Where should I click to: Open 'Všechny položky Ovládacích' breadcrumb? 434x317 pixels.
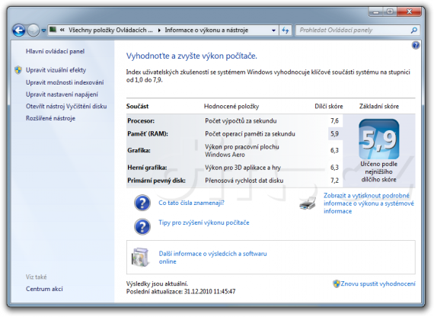110,30
